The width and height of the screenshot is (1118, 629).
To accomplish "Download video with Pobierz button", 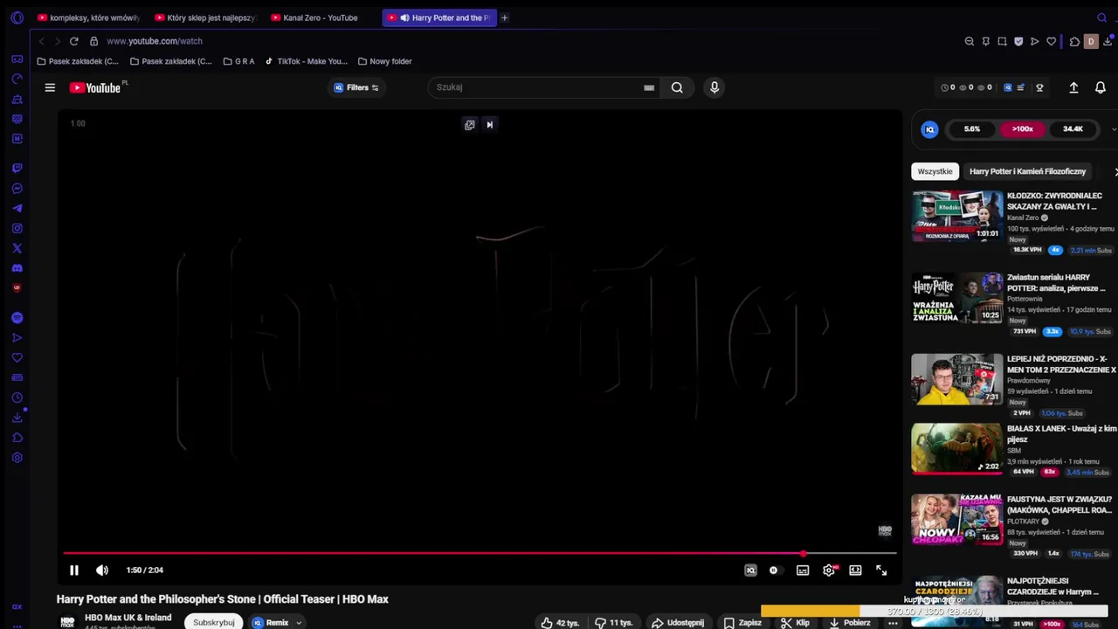I will pos(850,623).
